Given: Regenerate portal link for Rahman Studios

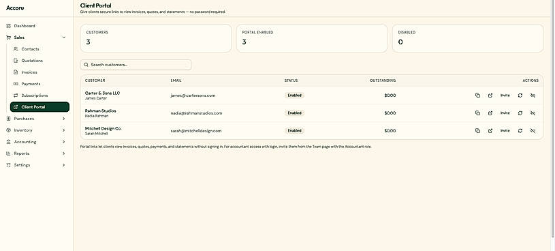Looking at the screenshot, I should coord(520,113).
